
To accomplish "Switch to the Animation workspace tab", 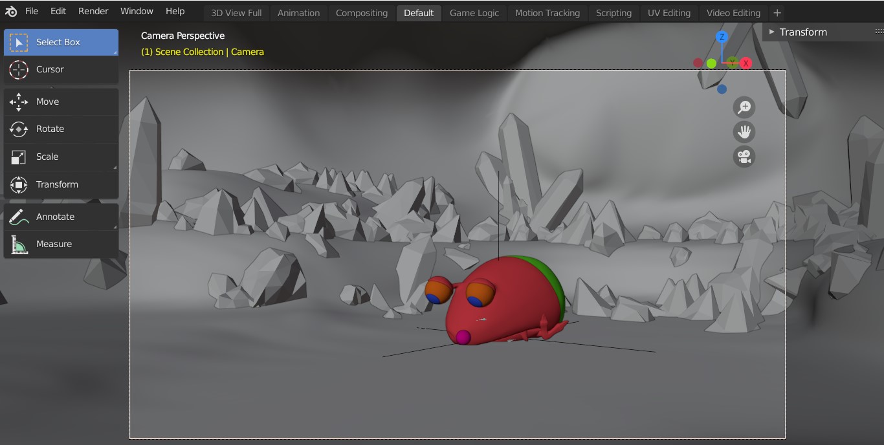I will tap(298, 13).
